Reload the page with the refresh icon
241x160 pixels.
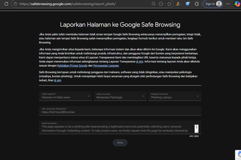coord(6,4)
